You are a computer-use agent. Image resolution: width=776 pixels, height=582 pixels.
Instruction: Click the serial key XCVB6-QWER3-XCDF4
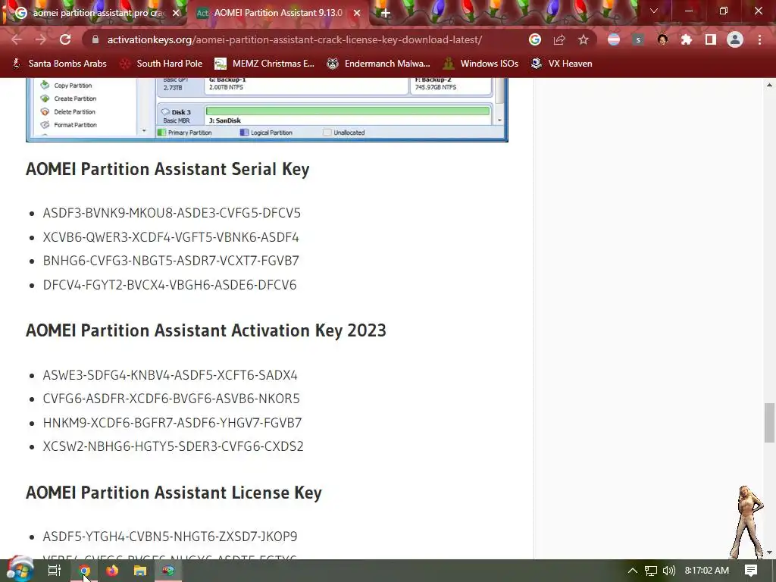click(x=171, y=237)
